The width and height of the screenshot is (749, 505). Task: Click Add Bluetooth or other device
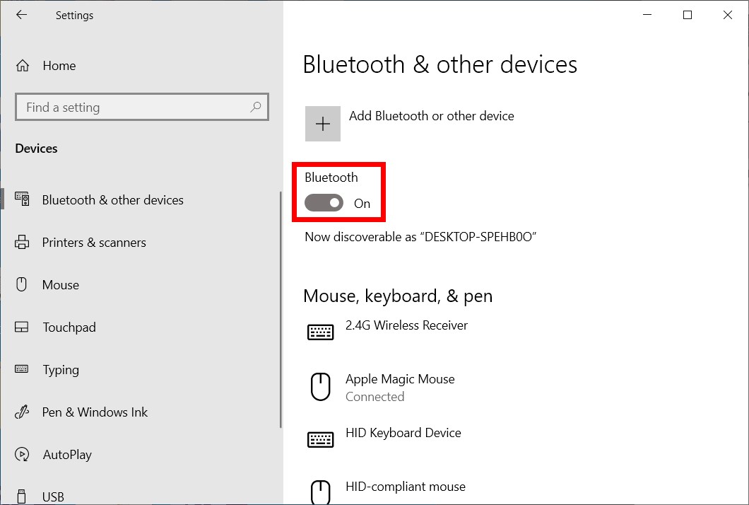pyautogui.click(x=431, y=116)
